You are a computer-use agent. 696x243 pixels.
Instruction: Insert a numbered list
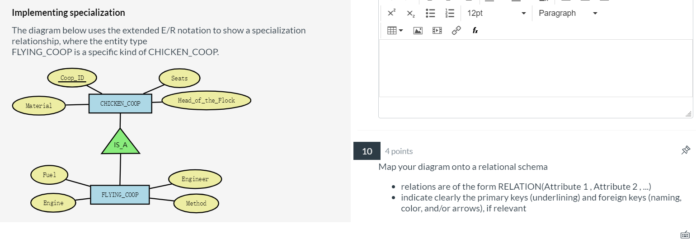(x=449, y=13)
